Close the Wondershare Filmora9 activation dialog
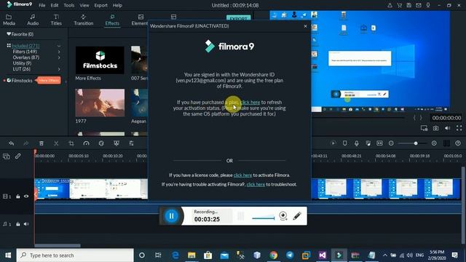Viewport: 466px width, 262px height. pos(305,26)
